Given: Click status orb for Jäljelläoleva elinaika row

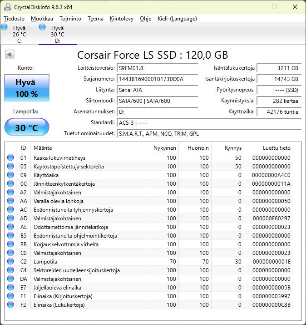Looking at the screenshot, I should click(x=10, y=288).
